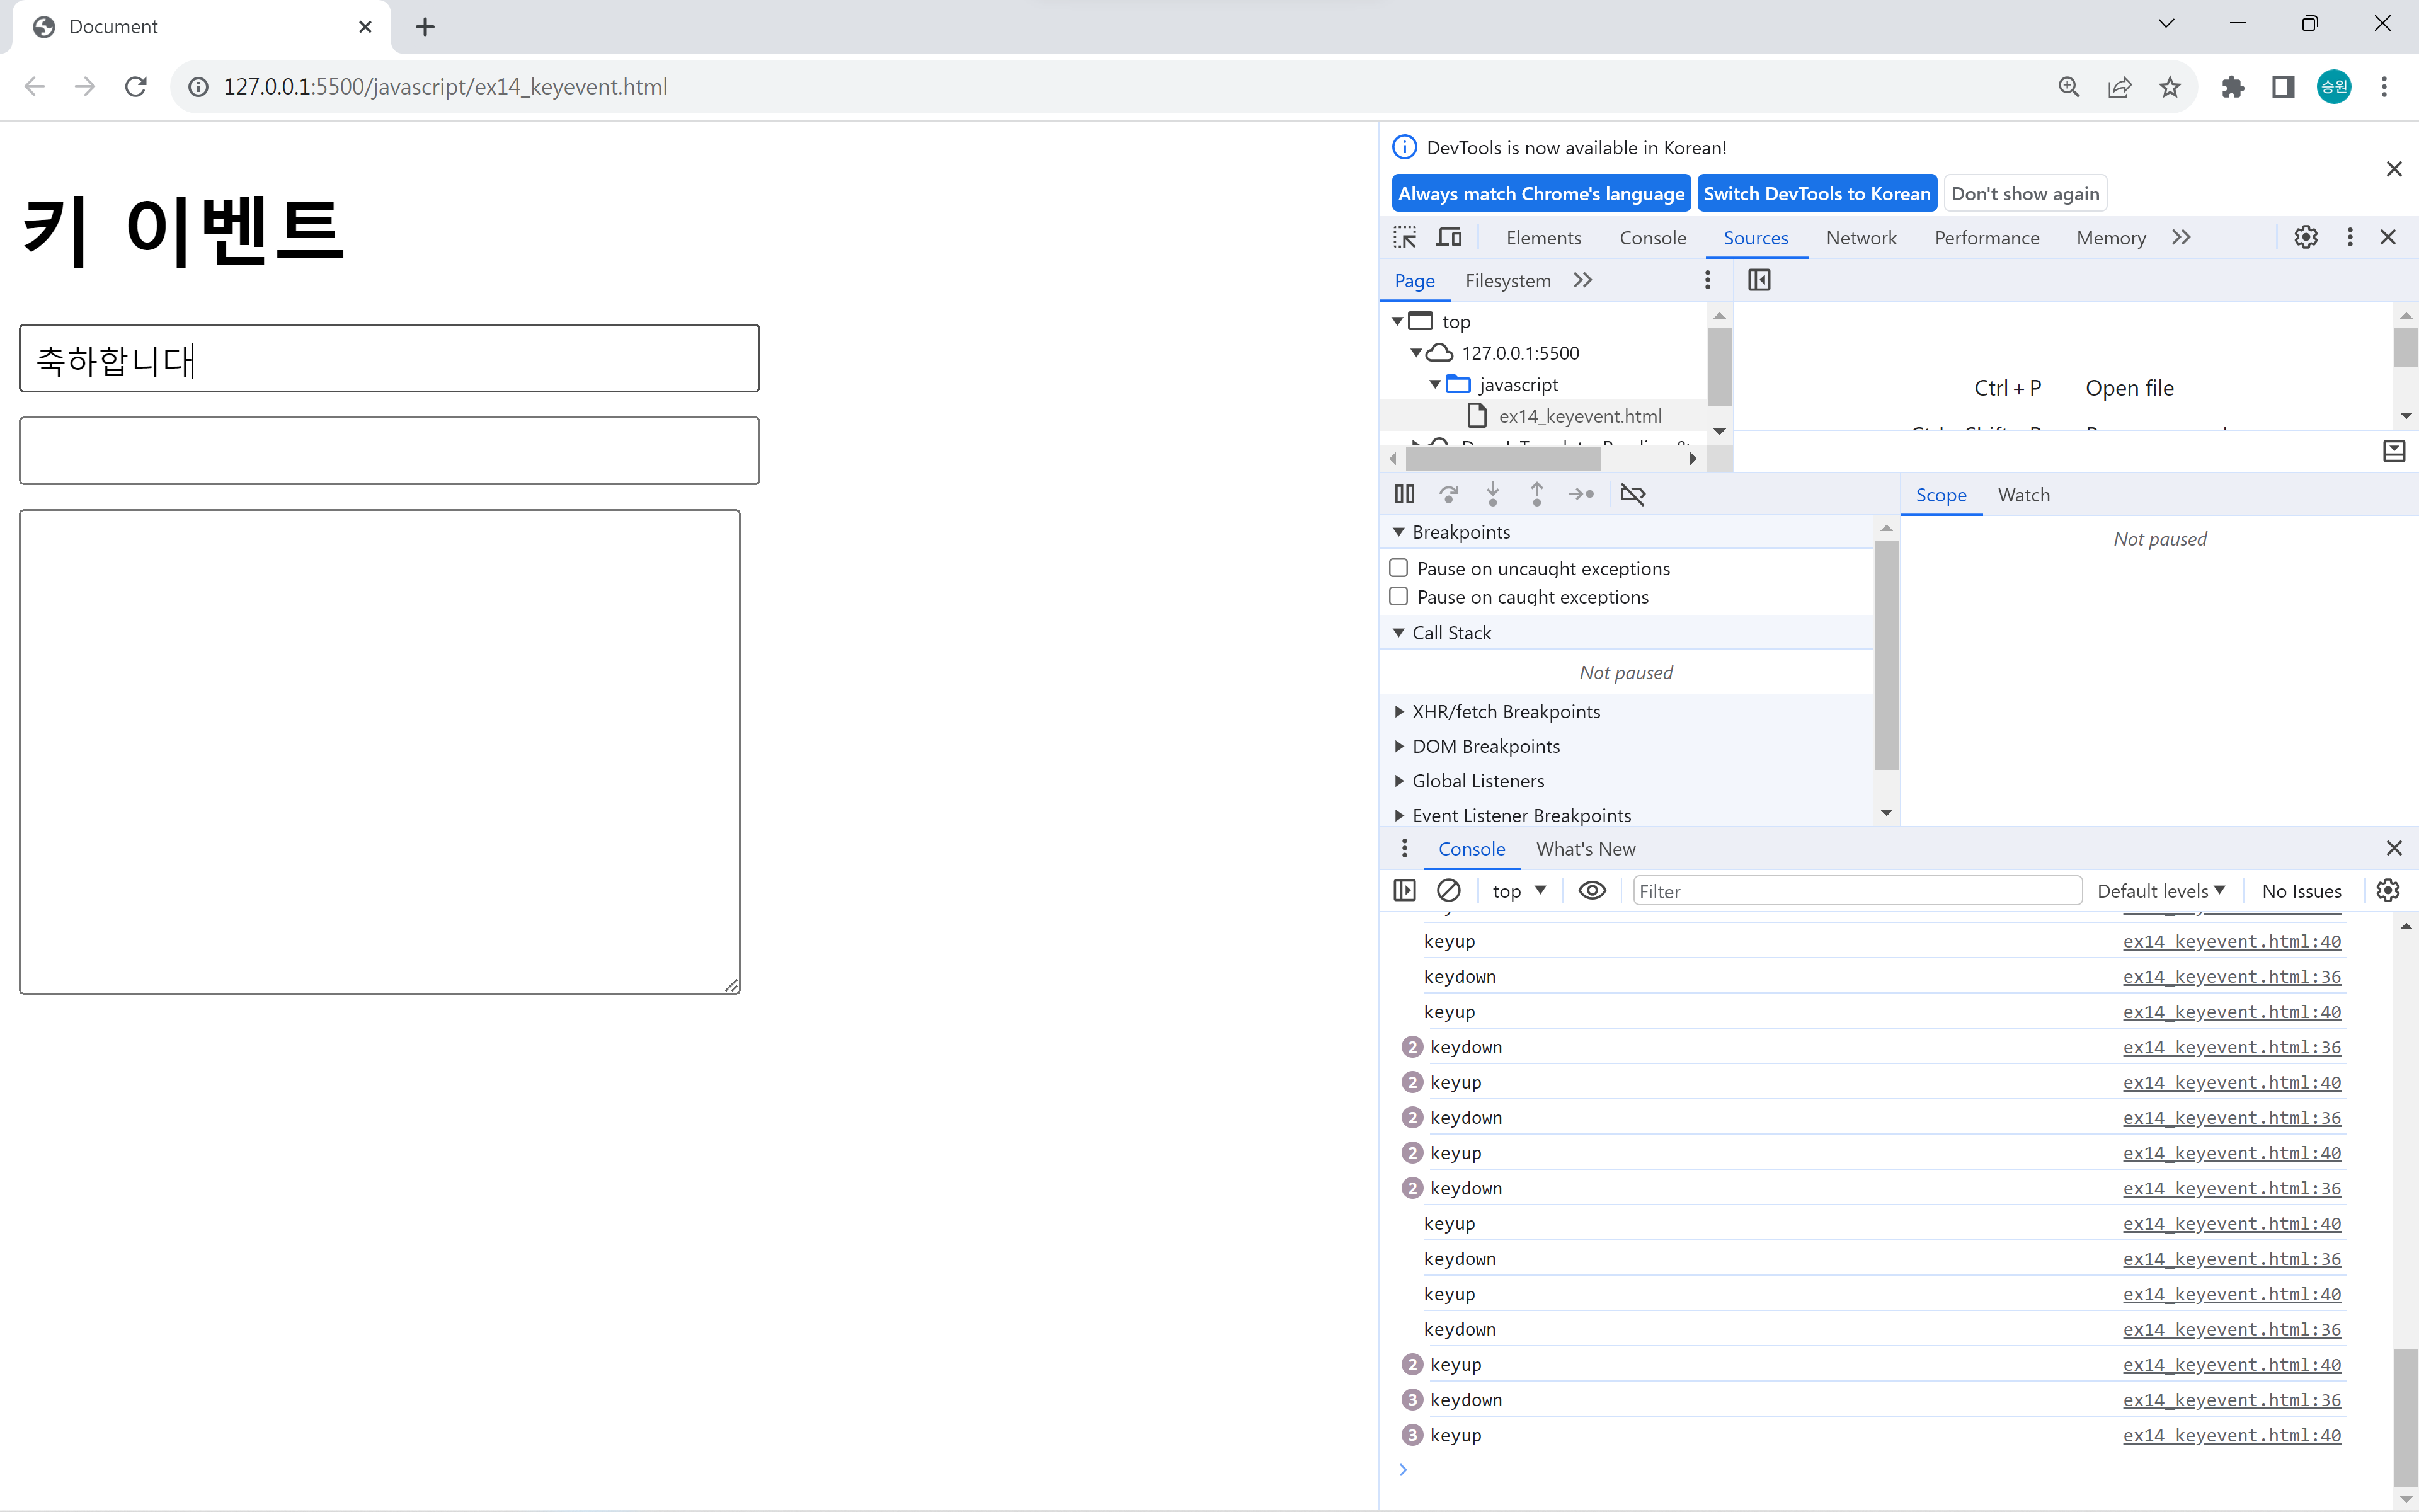Enable Pause on uncaught exceptions
This screenshot has height=1512, width=2419.
coord(1399,568)
